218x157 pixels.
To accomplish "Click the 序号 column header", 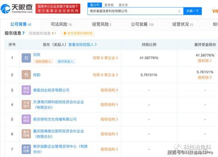I will (12, 44).
